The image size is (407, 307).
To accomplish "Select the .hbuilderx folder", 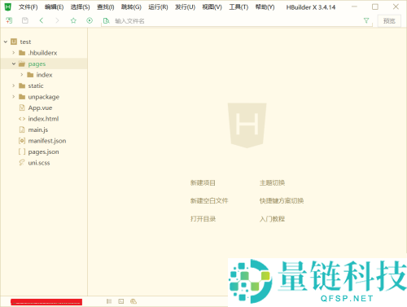I will pos(42,53).
